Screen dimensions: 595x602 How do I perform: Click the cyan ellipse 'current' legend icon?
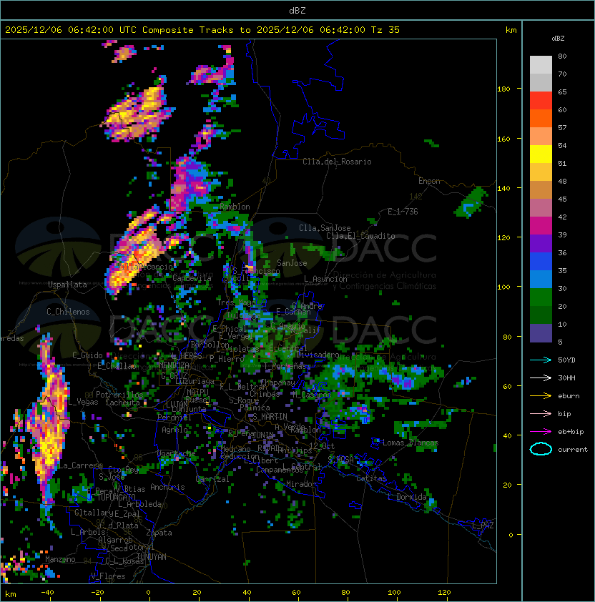click(x=541, y=449)
